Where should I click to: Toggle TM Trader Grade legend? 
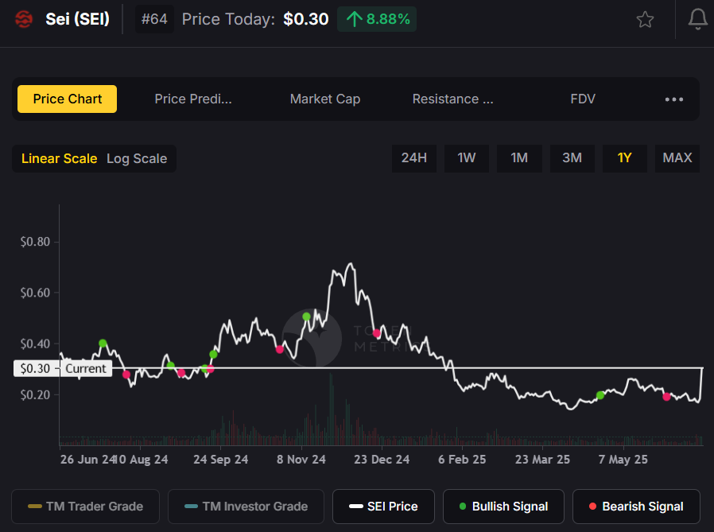tap(86, 506)
